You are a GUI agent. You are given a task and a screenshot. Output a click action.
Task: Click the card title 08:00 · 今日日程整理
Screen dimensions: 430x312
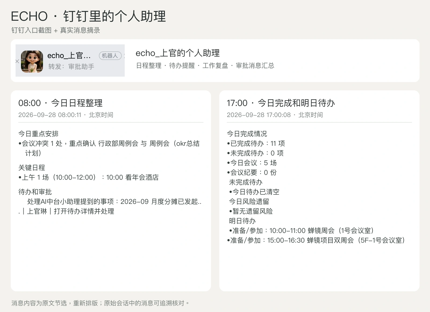(60, 103)
